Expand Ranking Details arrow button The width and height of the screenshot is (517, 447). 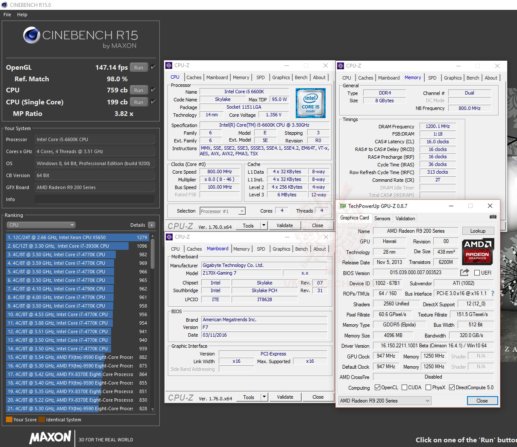(x=151, y=225)
